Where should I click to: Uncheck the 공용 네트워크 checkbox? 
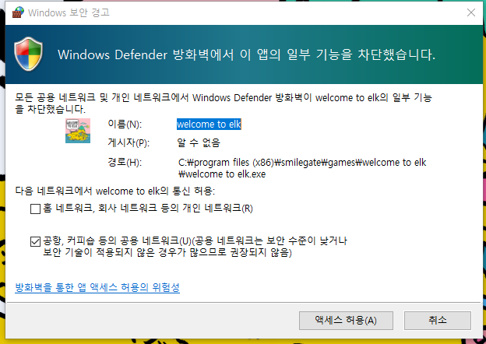(x=35, y=241)
